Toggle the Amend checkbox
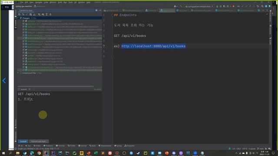Viewport: 278px width, 156px height. pos(19,89)
